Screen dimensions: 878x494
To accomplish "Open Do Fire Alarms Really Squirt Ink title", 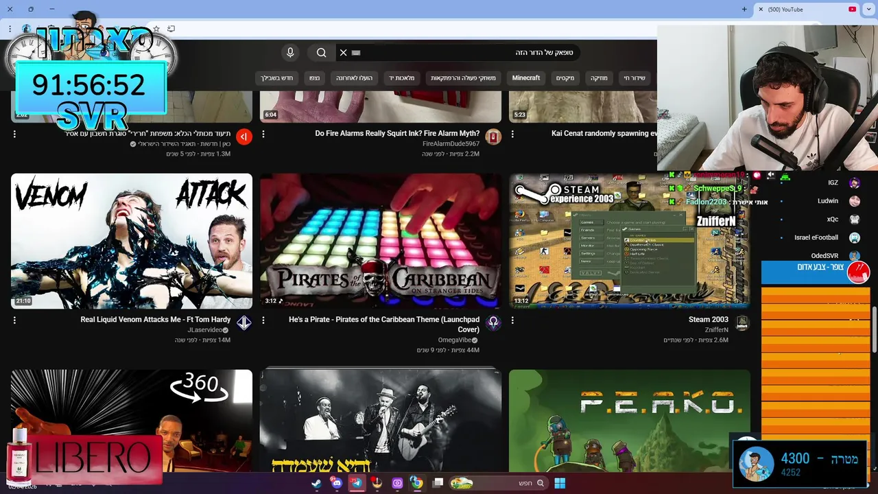I will [x=397, y=134].
